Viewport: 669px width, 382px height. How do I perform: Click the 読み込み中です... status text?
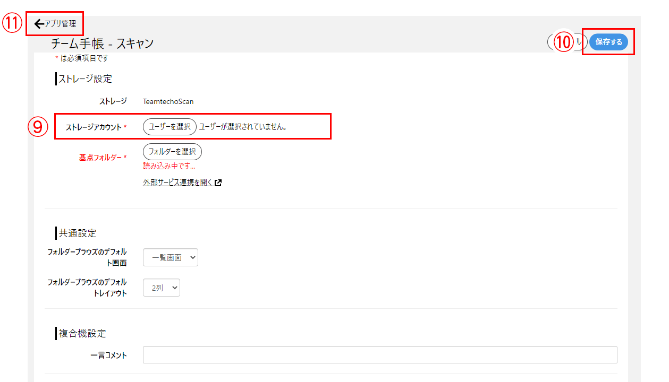pyautogui.click(x=169, y=166)
